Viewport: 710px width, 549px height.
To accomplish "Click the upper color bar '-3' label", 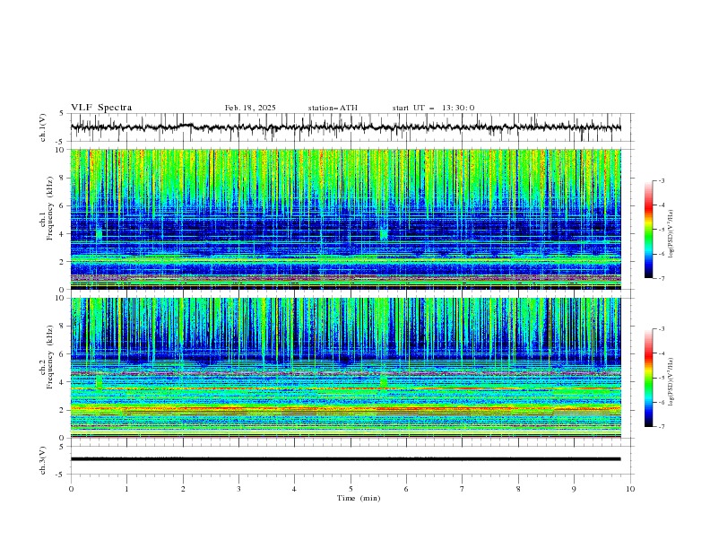I will click(661, 180).
